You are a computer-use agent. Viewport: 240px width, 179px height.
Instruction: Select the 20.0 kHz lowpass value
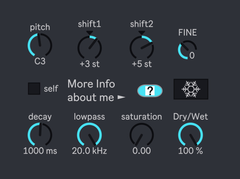point(89,151)
